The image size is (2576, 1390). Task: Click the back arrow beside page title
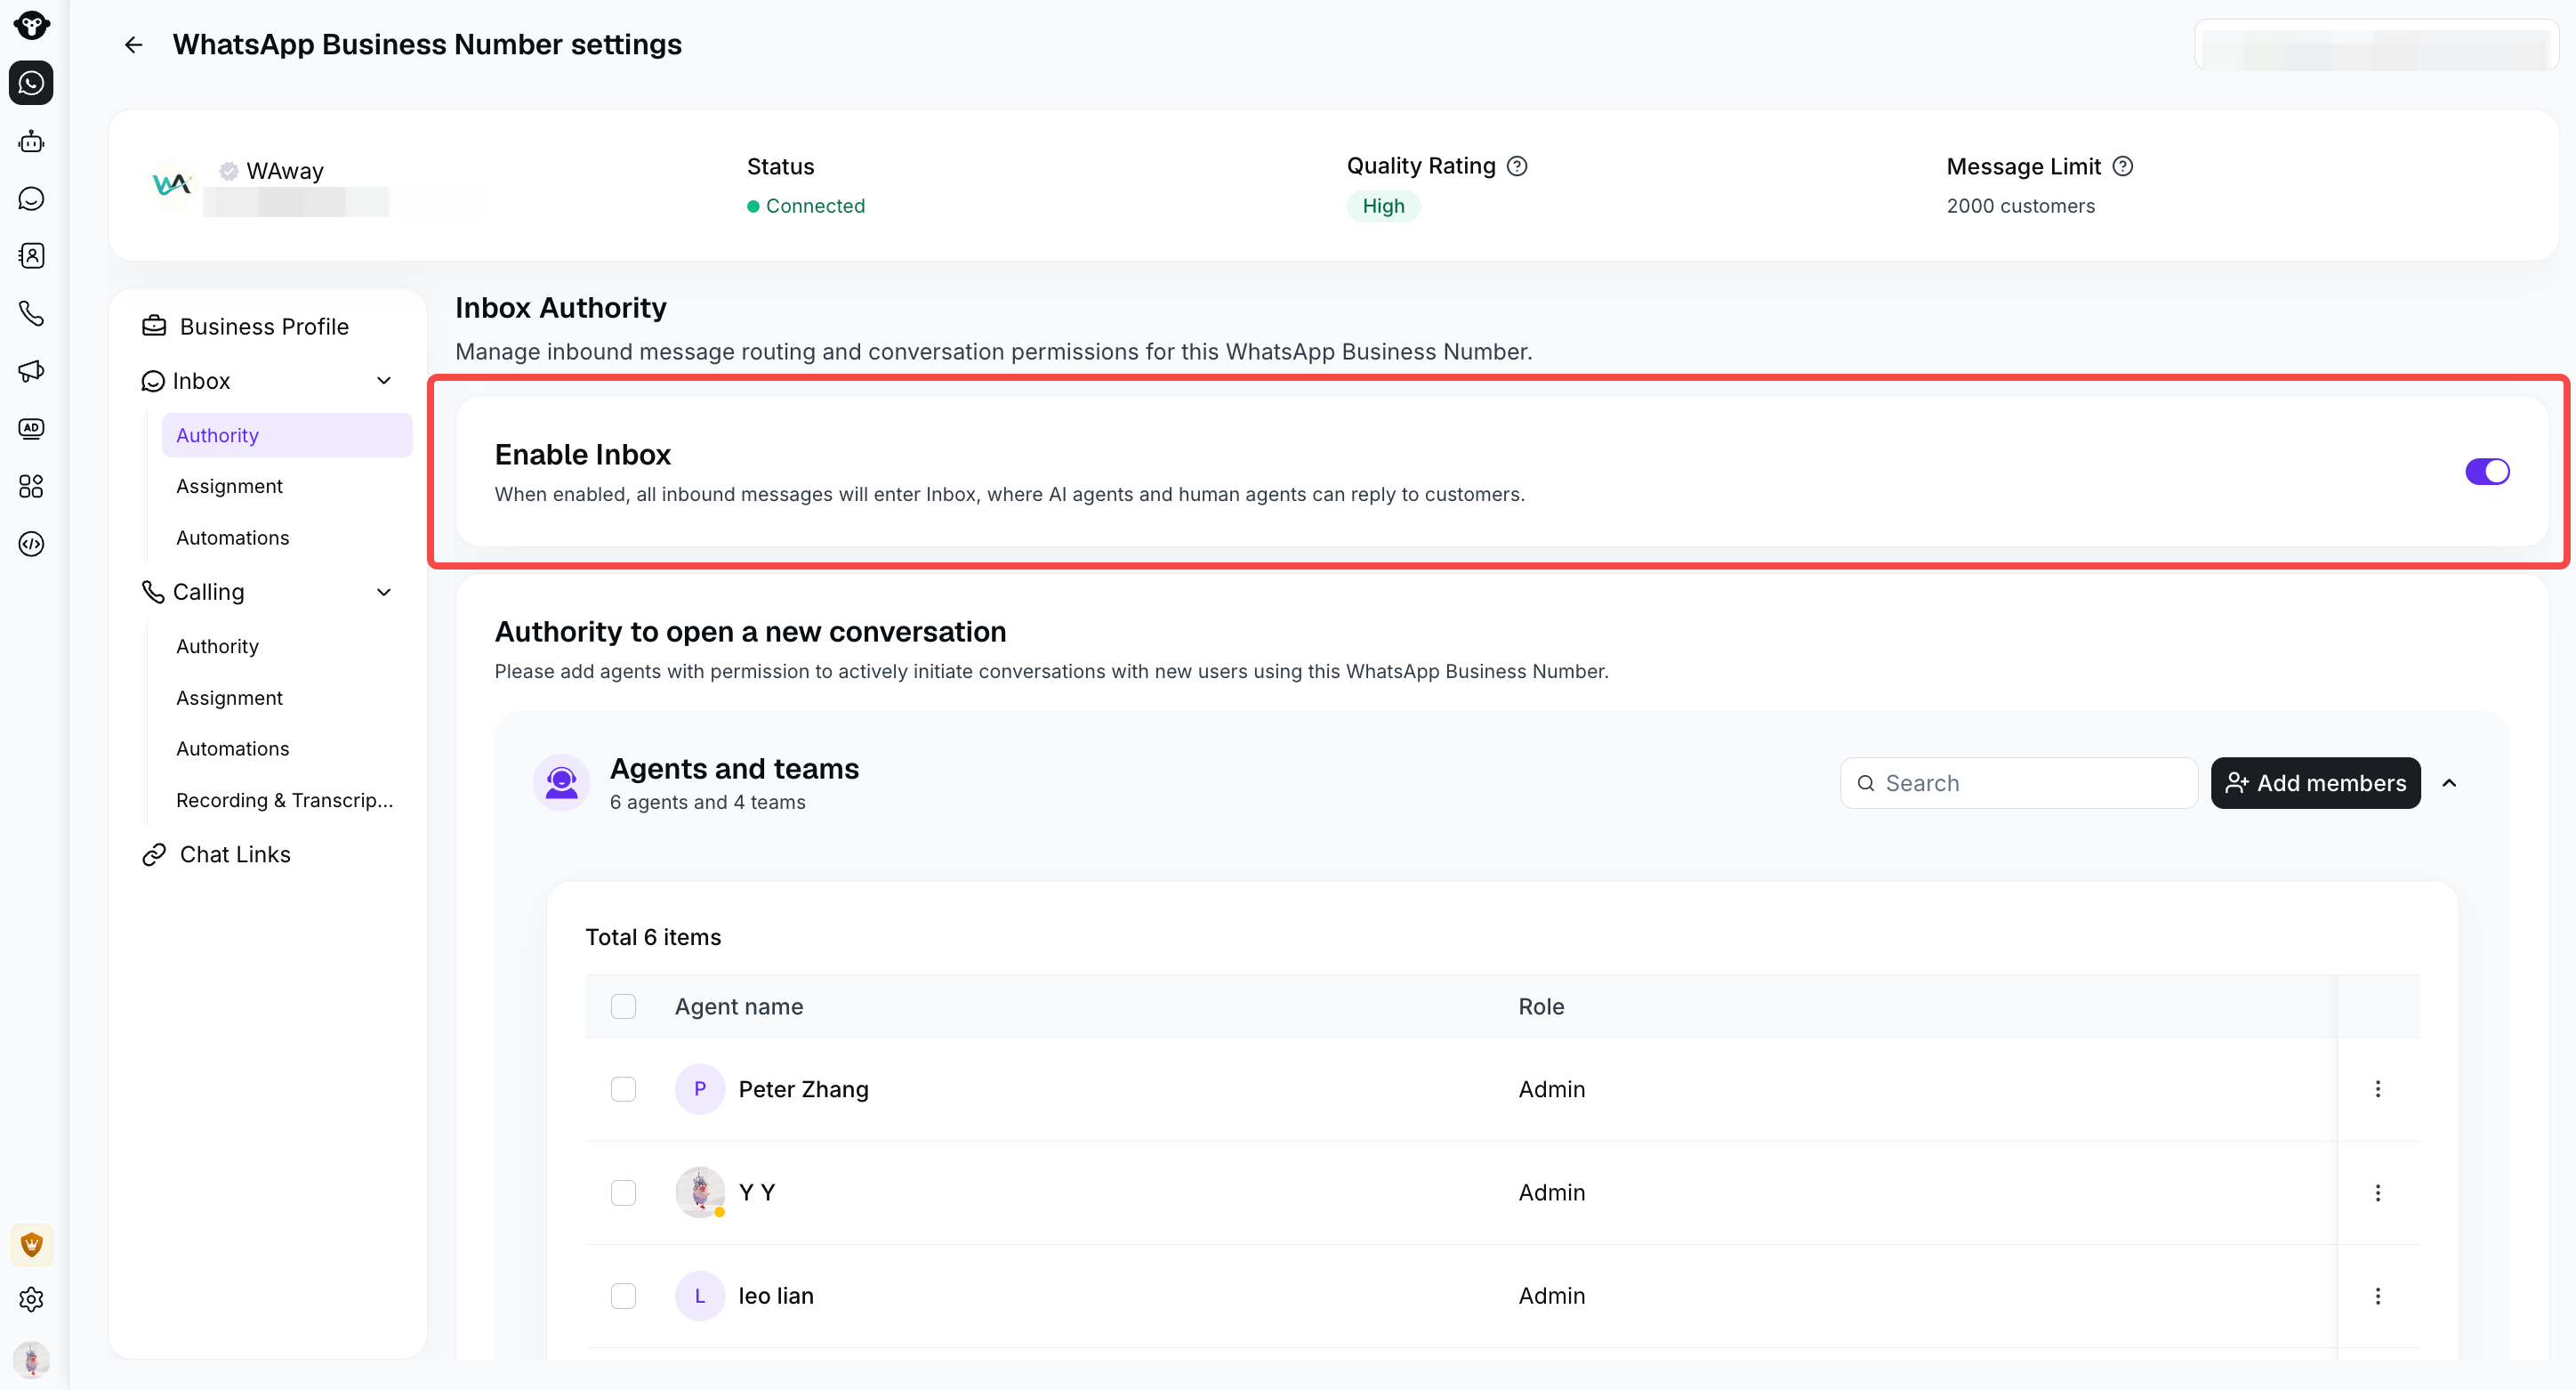[x=133, y=45]
